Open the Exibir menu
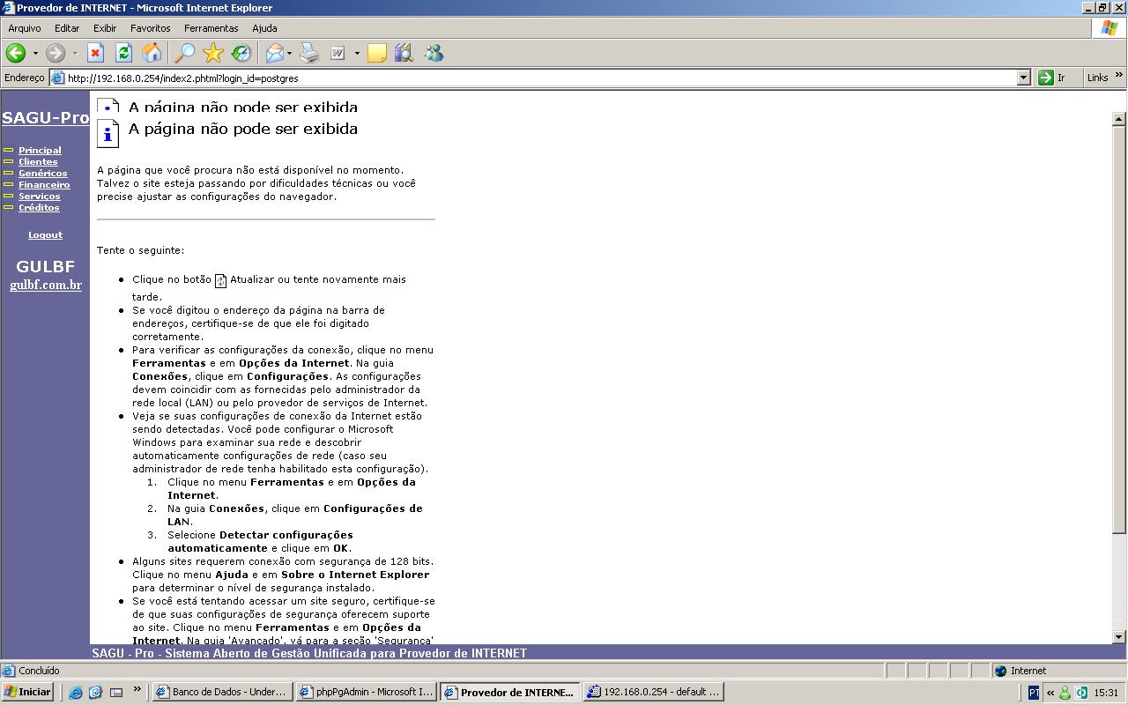Image resolution: width=1128 pixels, height=705 pixels. pyautogui.click(x=105, y=28)
